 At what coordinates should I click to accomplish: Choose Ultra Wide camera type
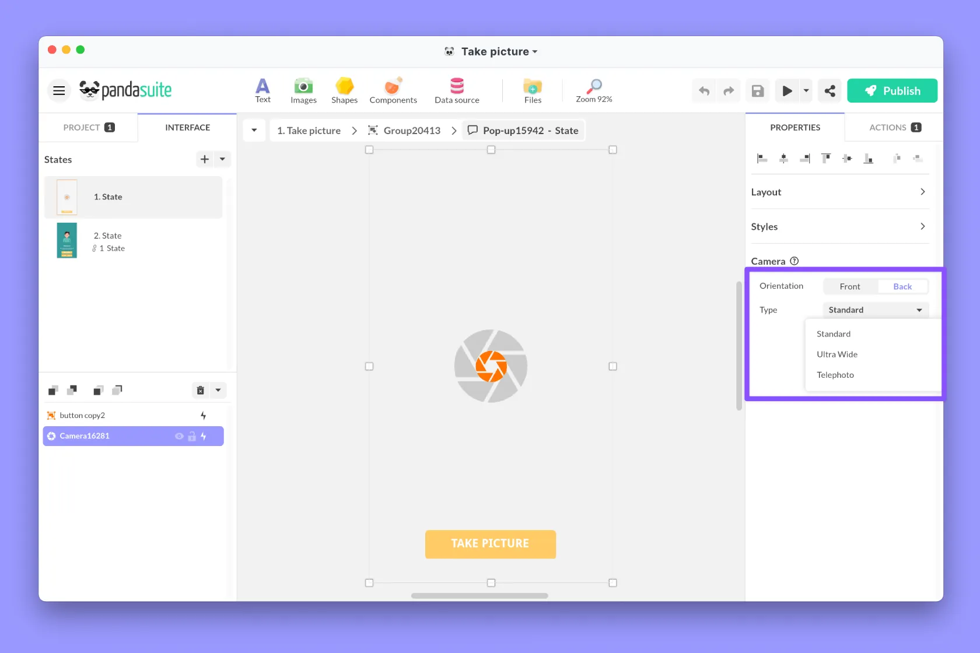pos(837,354)
